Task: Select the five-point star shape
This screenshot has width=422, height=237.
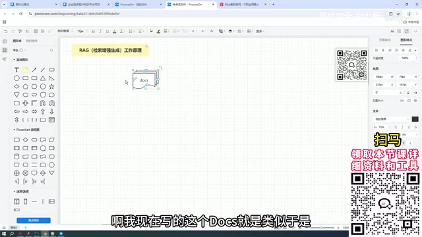Action: [x=51, y=86]
